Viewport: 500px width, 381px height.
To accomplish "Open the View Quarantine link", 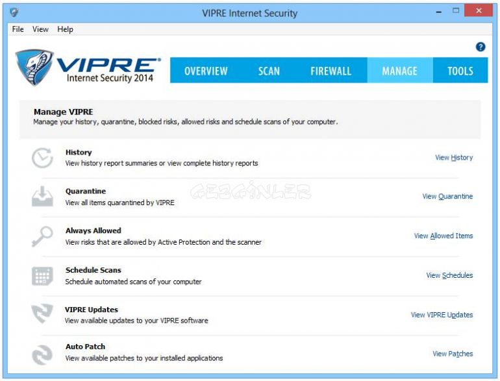I will point(447,197).
